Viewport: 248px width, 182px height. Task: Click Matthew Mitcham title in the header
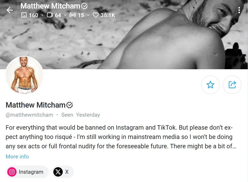tap(50, 6)
